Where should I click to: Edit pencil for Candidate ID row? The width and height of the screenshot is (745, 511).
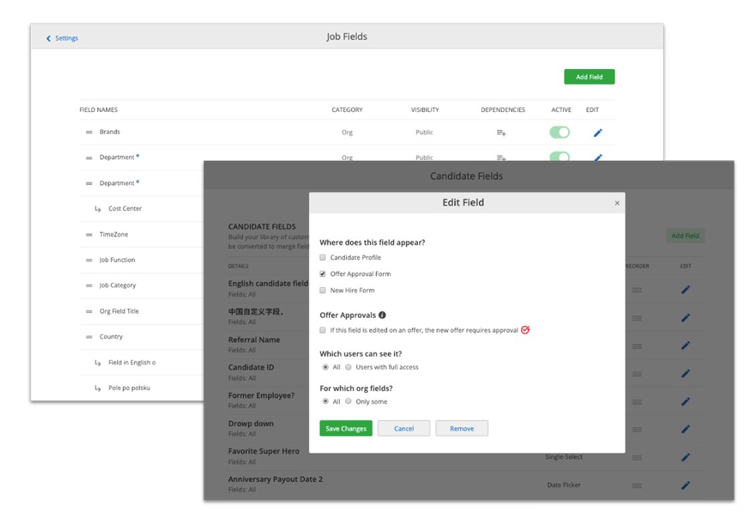tap(685, 374)
